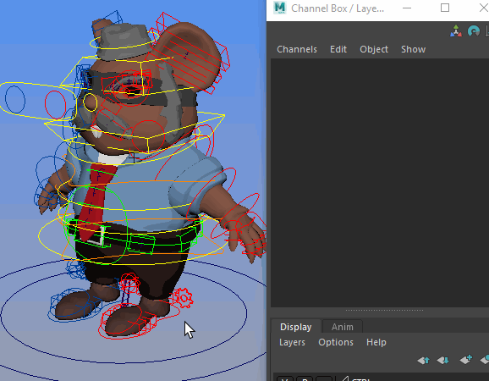Select the small yellow circle nose control
Screen dimensions: 489x381
pyautogui.click(x=91, y=102)
